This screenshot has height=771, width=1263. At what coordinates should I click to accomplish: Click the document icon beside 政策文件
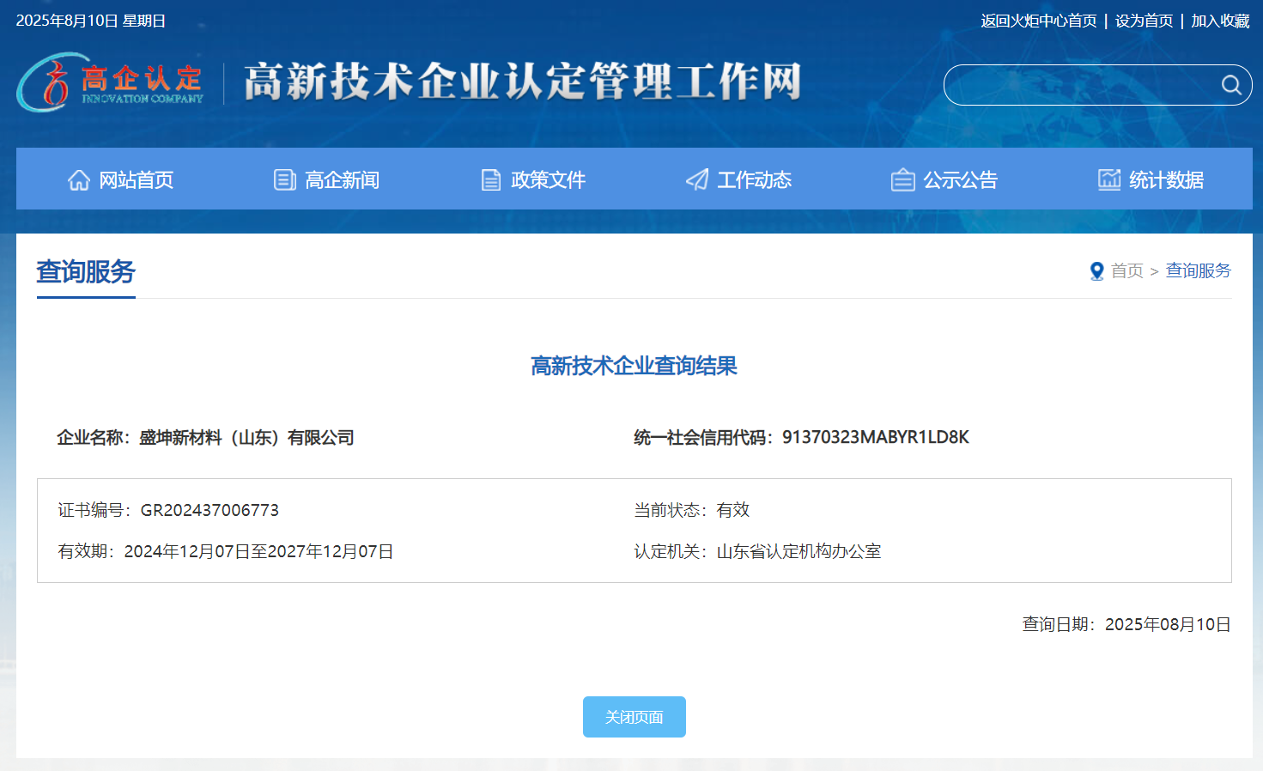tap(491, 179)
